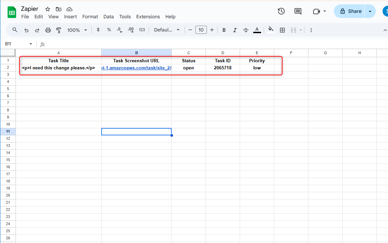This screenshot has width=388, height=243.
Task: Click the search menus magnifier icon
Action: [15, 30]
